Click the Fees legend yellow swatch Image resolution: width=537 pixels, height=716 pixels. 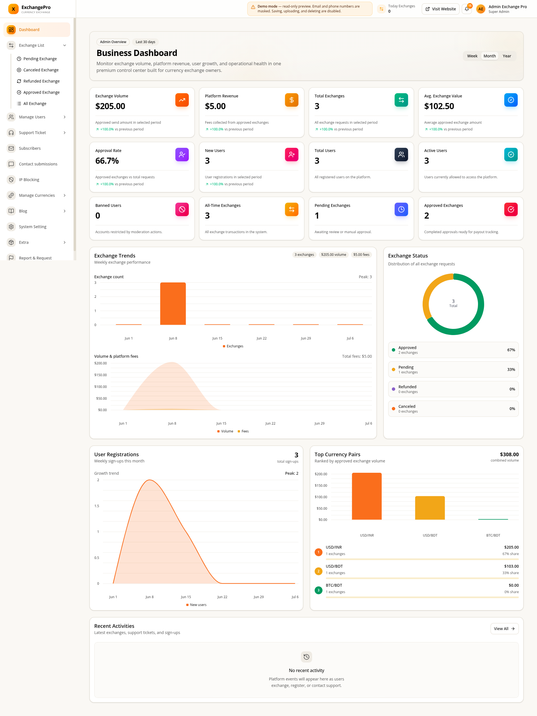239,432
